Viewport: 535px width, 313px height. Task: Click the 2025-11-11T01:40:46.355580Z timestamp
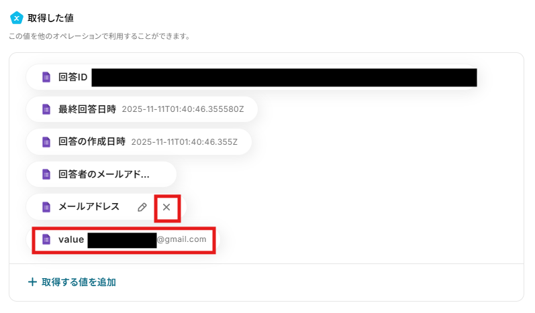[x=183, y=109]
